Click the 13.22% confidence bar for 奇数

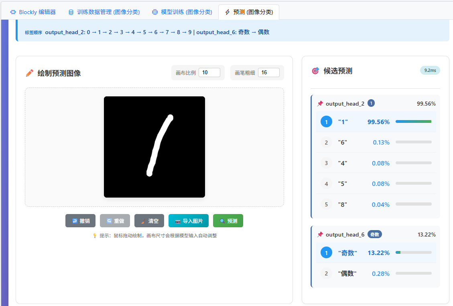coord(413,253)
